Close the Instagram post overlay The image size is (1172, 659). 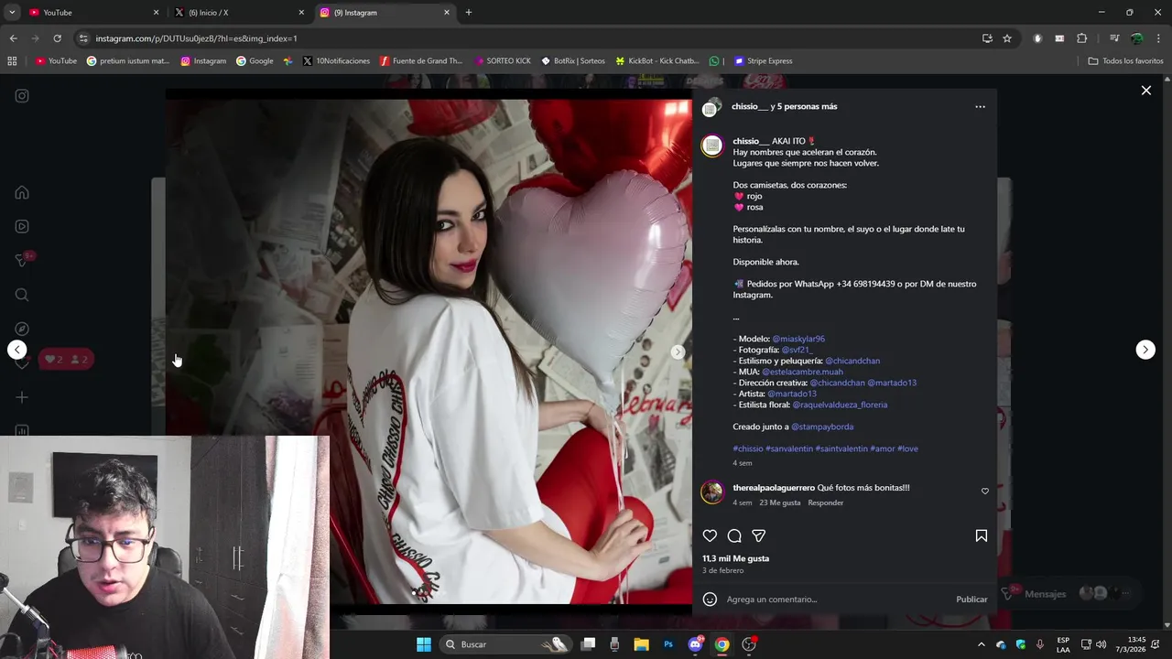1145,91
